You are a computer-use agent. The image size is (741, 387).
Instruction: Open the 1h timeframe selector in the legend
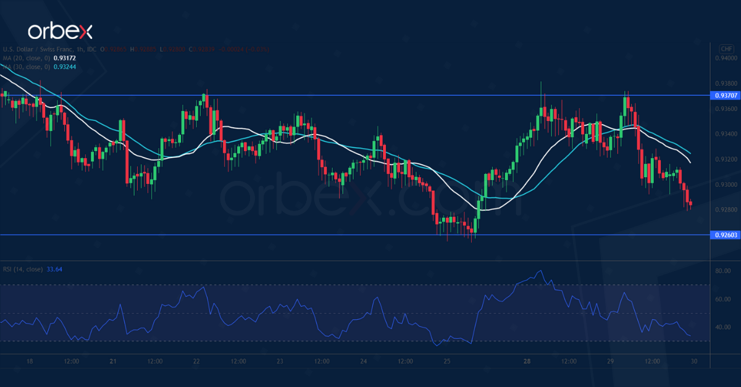pyautogui.click(x=79, y=48)
